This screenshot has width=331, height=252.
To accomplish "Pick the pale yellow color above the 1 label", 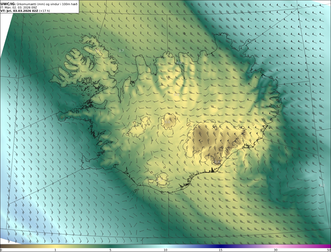I will click(x=55, y=246).
